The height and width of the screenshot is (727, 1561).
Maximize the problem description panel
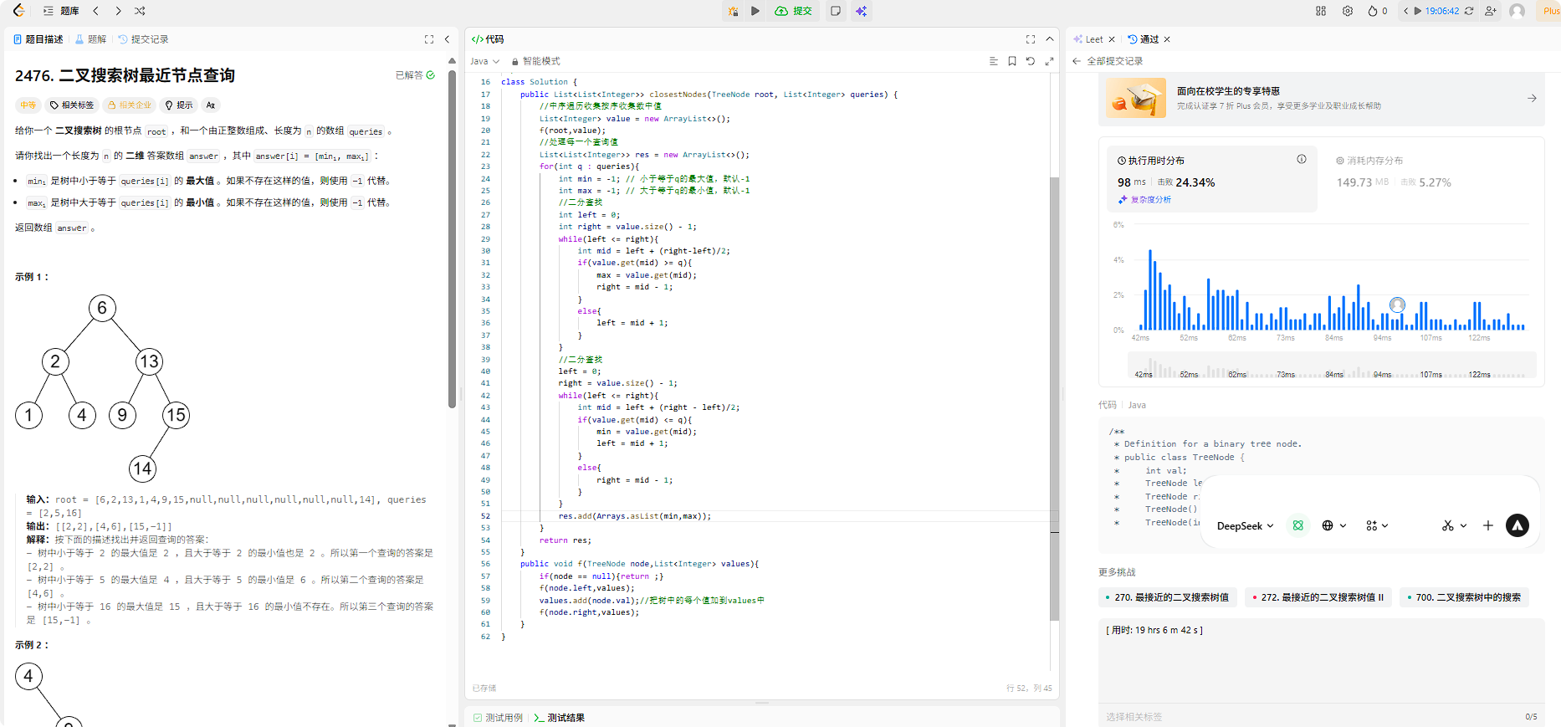pyautogui.click(x=429, y=39)
